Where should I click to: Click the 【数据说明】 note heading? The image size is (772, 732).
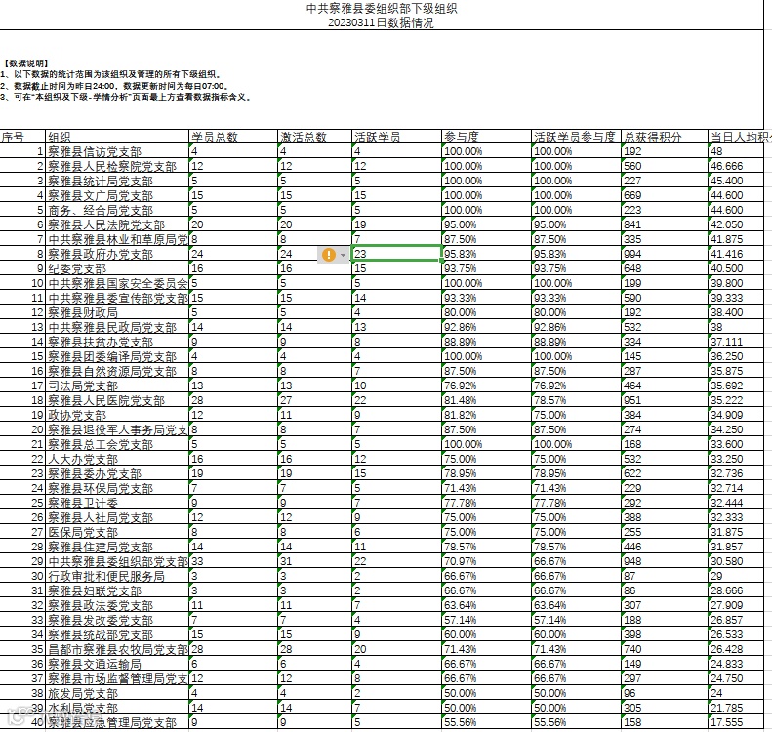[26, 63]
